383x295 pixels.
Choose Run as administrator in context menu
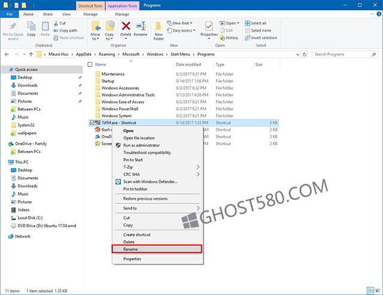pos(157,145)
